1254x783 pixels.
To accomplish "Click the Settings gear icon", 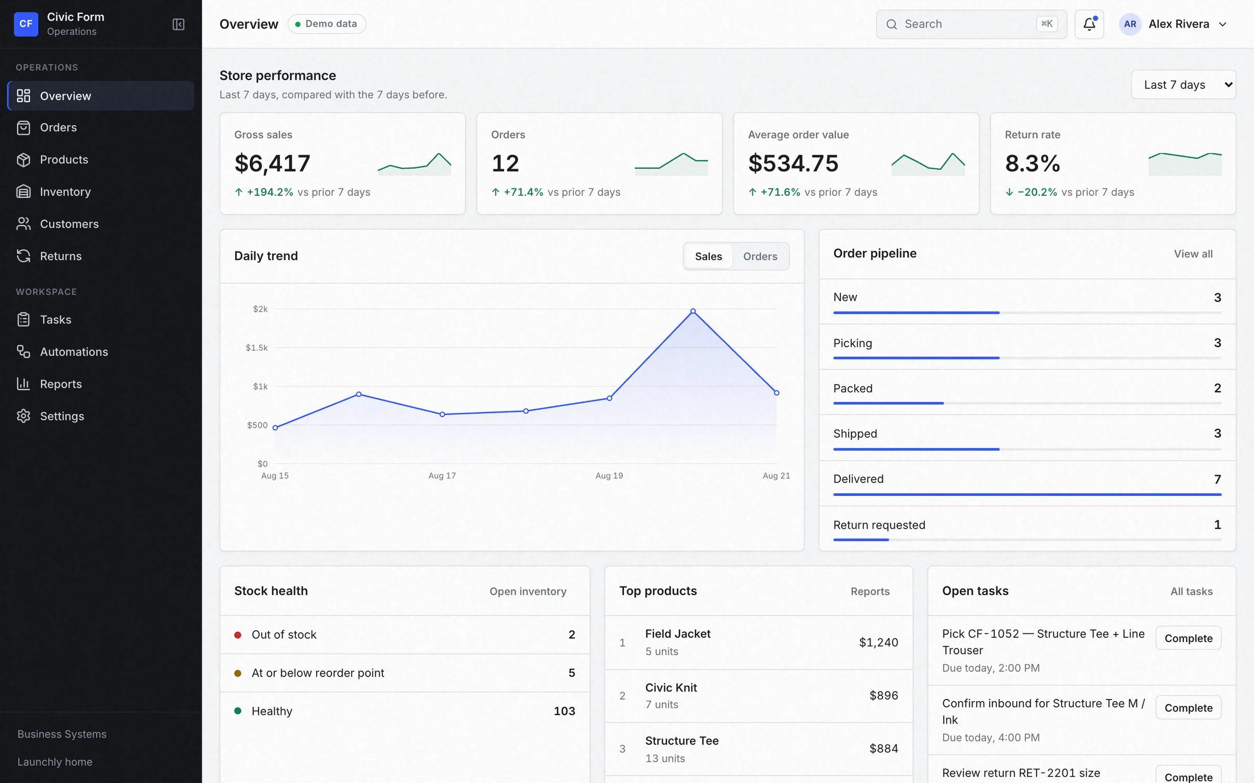I will coord(24,416).
